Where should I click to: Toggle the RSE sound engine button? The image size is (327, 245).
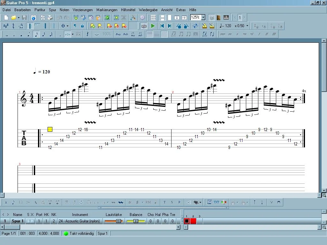(144, 26)
